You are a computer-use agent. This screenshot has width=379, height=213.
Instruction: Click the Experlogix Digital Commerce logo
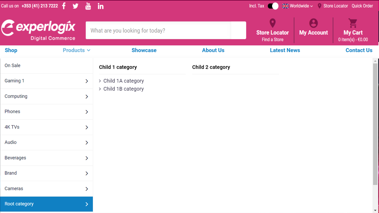[38, 30]
